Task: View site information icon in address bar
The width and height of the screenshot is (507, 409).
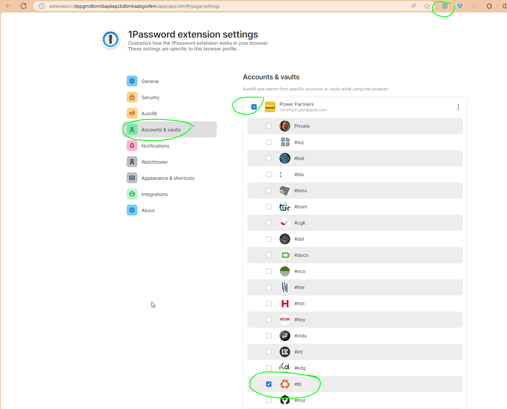Action: (x=42, y=6)
